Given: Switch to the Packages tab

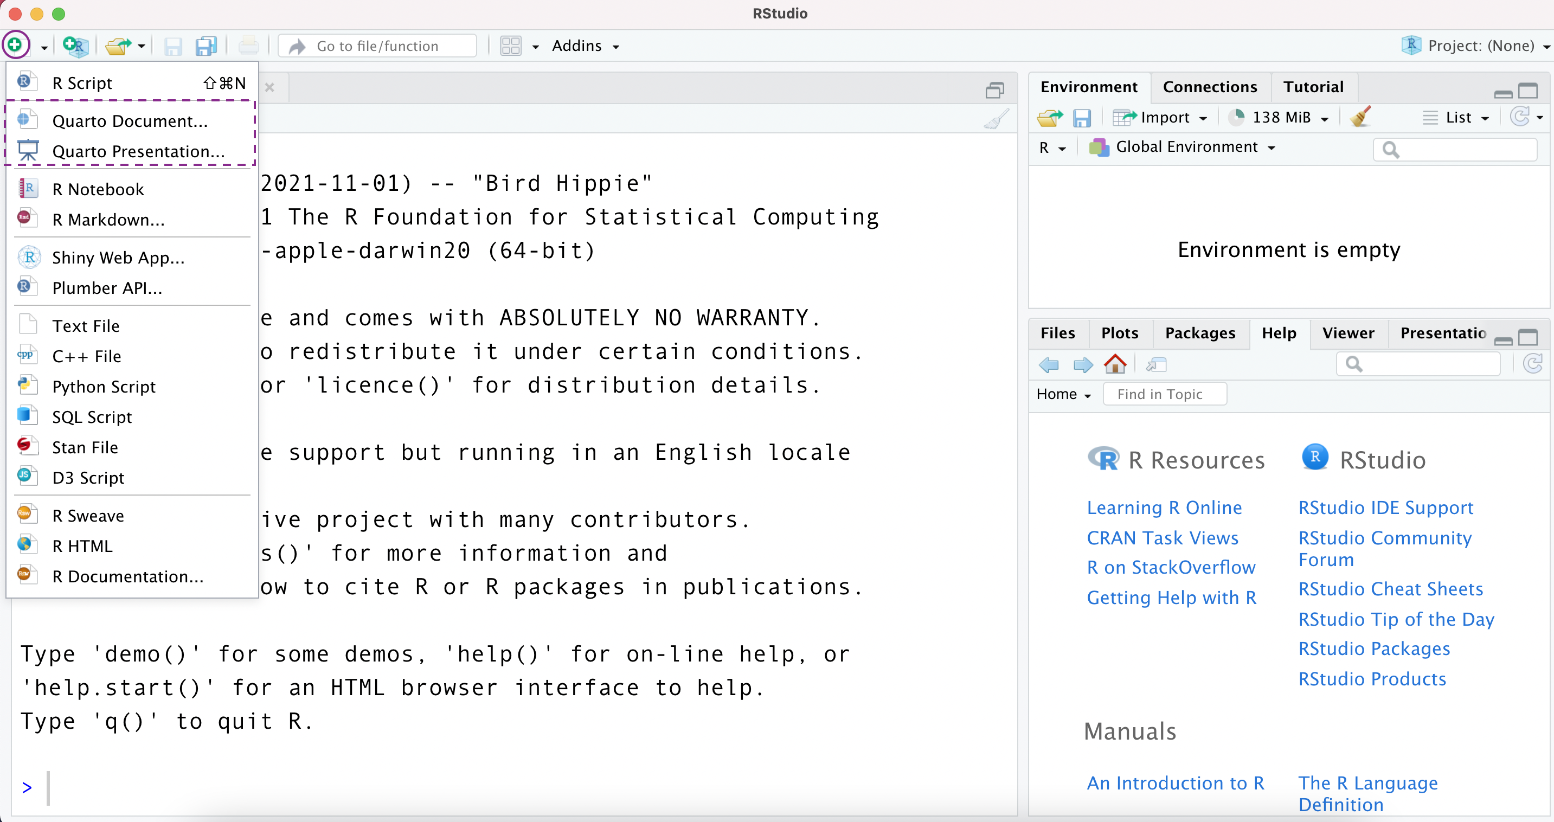Looking at the screenshot, I should (x=1199, y=333).
